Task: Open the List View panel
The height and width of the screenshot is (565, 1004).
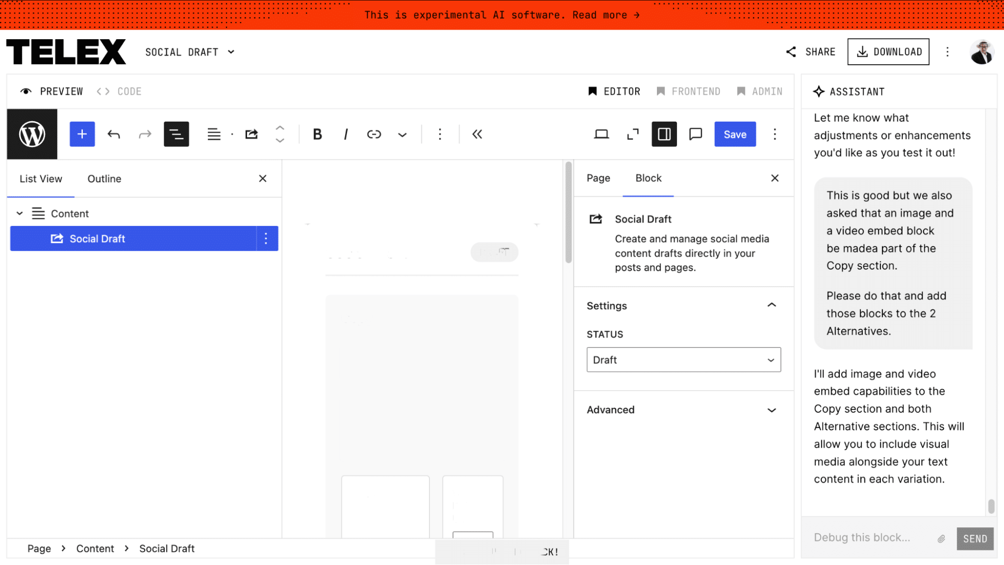Action: (x=176, y=134)
